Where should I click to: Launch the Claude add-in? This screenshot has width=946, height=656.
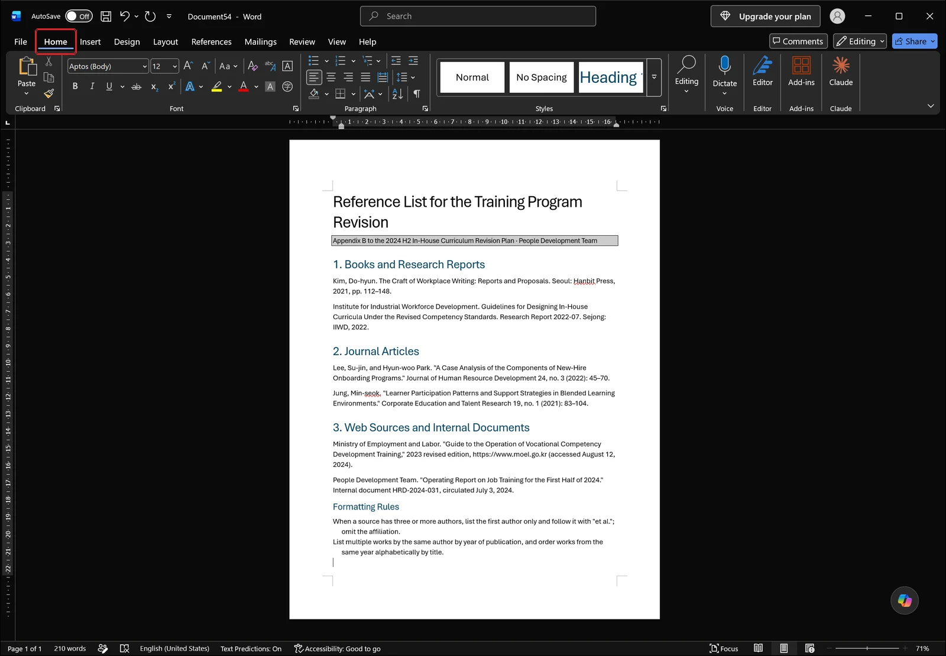coord(841,72)
